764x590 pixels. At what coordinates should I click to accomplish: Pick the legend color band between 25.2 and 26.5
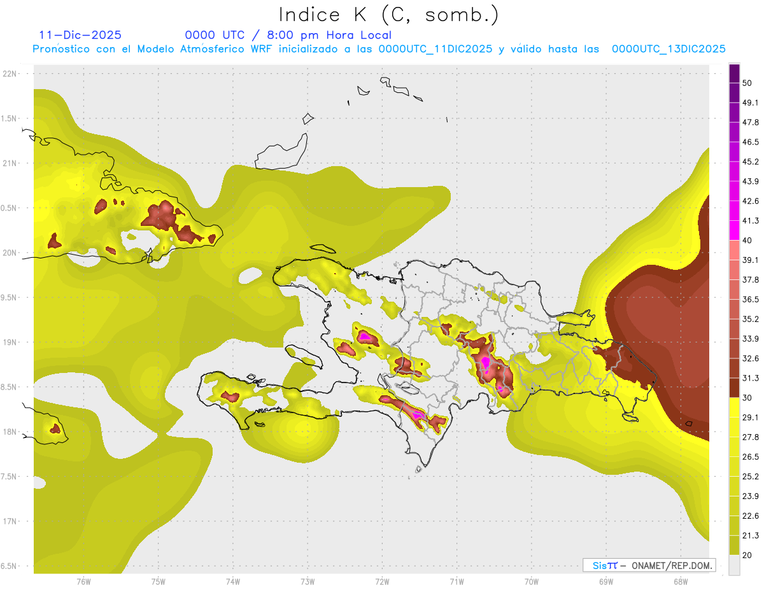734,467
